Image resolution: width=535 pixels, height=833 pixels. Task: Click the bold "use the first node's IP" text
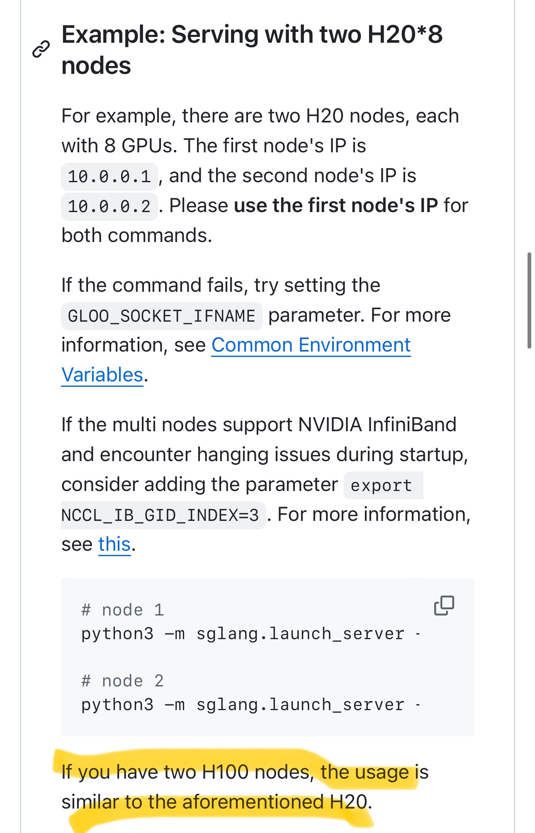pos(336,205)
